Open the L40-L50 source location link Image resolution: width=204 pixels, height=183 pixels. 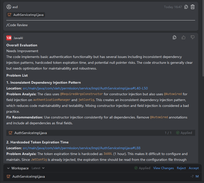[85, 88]
